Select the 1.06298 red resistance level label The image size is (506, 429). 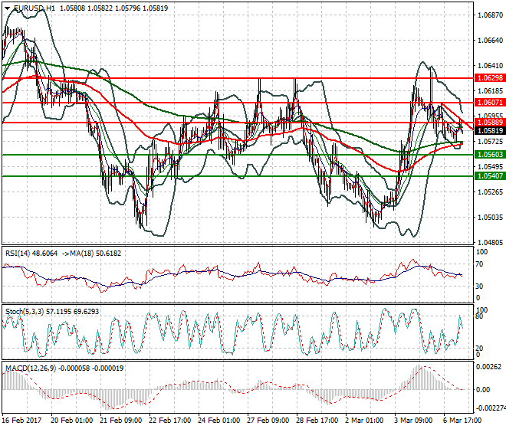490,77
